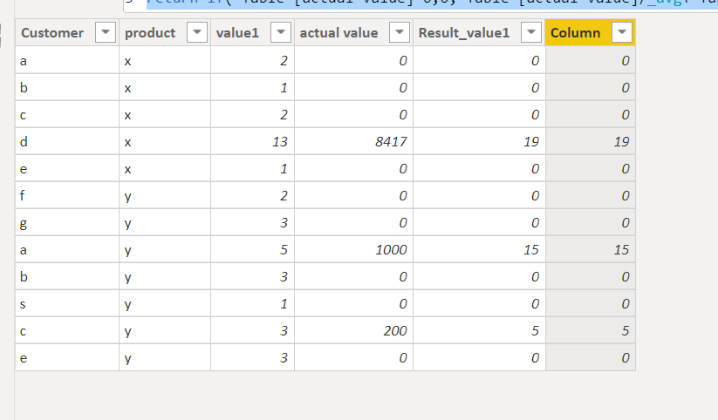
Task: Click the actual value cell 8417
Action: coord(353,142)
